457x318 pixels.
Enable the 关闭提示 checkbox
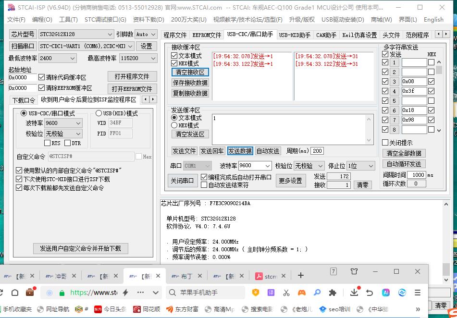pos(385,143)
